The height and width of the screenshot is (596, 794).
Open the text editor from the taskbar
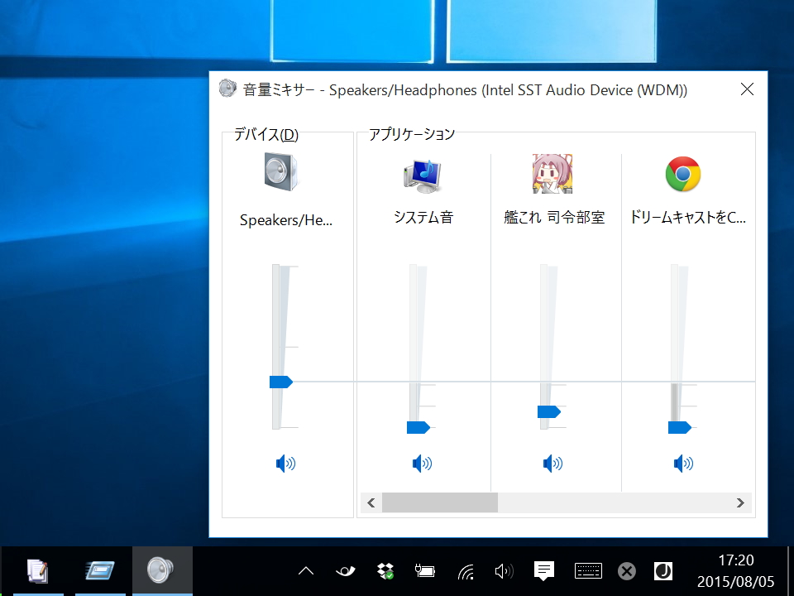coord(37,570)
